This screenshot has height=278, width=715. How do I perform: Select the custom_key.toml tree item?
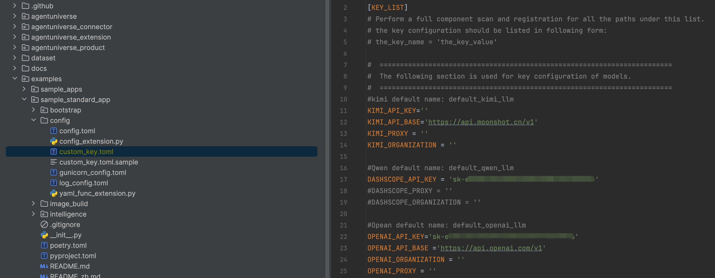(87, 151)
